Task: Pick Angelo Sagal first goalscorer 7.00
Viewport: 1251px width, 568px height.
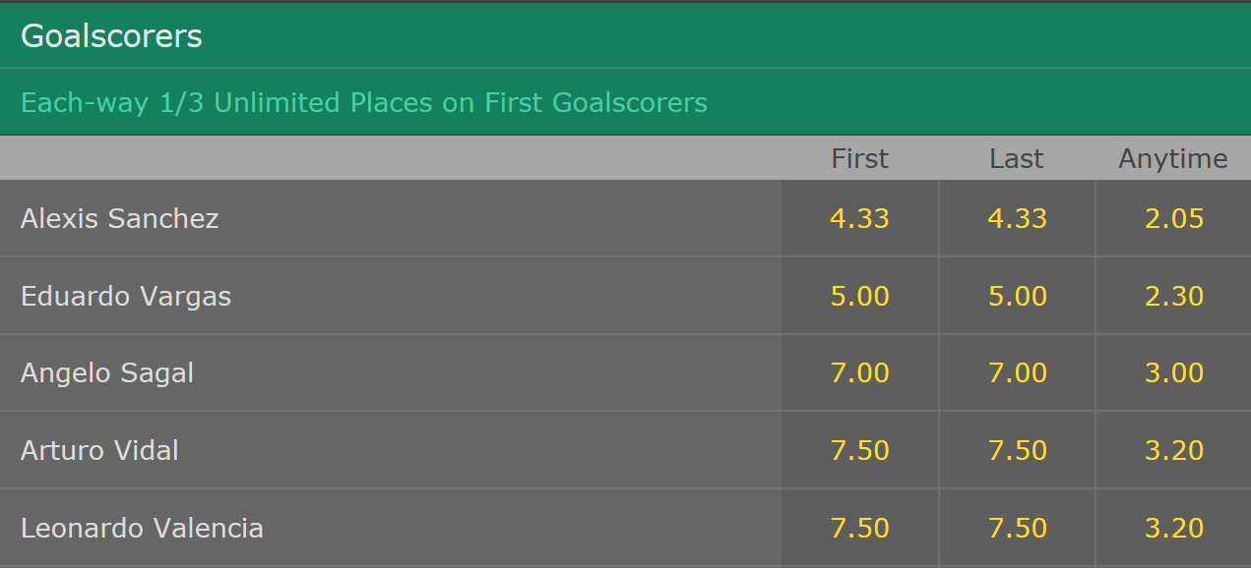Action: pos(859,372)
